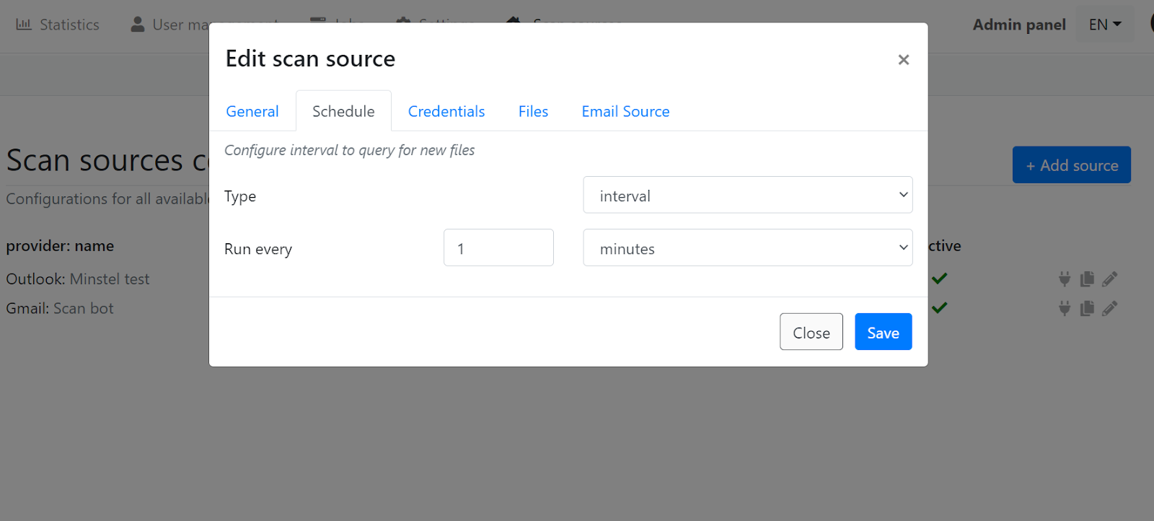Image resolution: width=1154 pixels, height=521 pixels.
Task: Click the Close button in dialog footer
Action: coord(811,332)
